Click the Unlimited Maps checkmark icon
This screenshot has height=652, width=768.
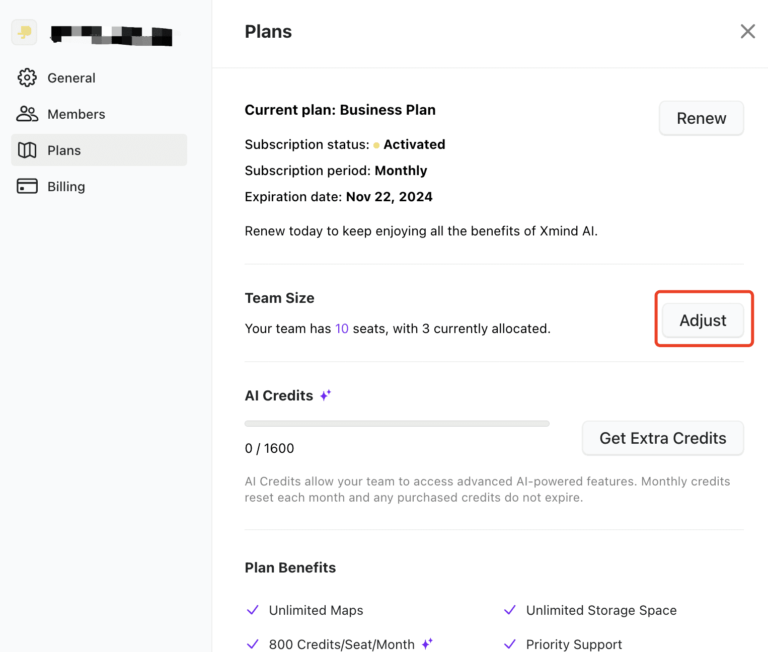pyautogui.click(x=253, y=610)
